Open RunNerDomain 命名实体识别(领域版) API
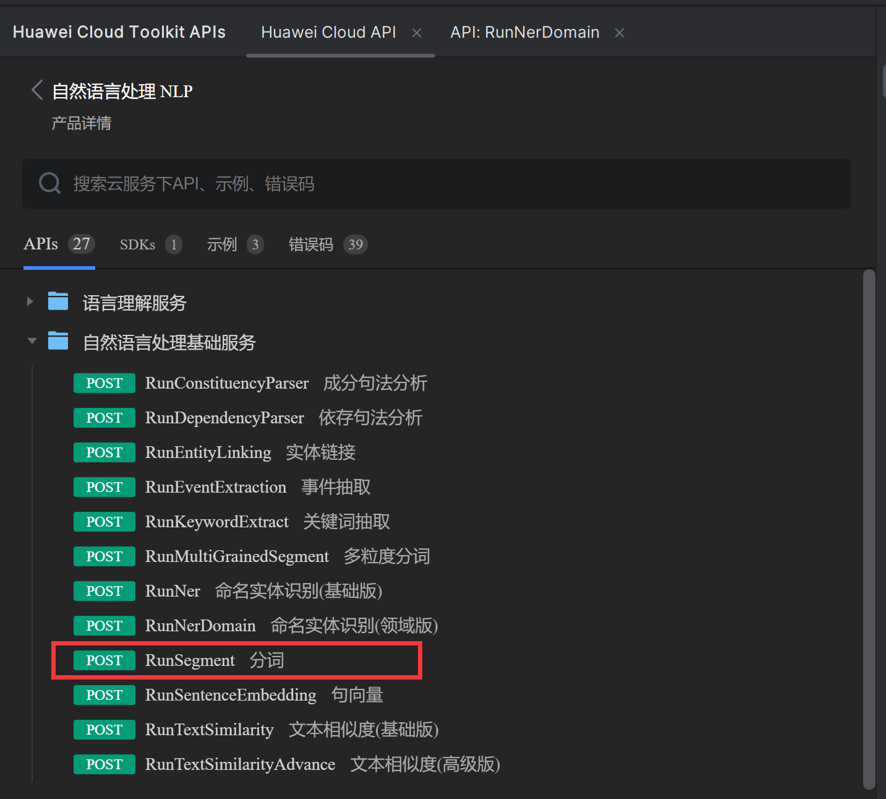 255,626
